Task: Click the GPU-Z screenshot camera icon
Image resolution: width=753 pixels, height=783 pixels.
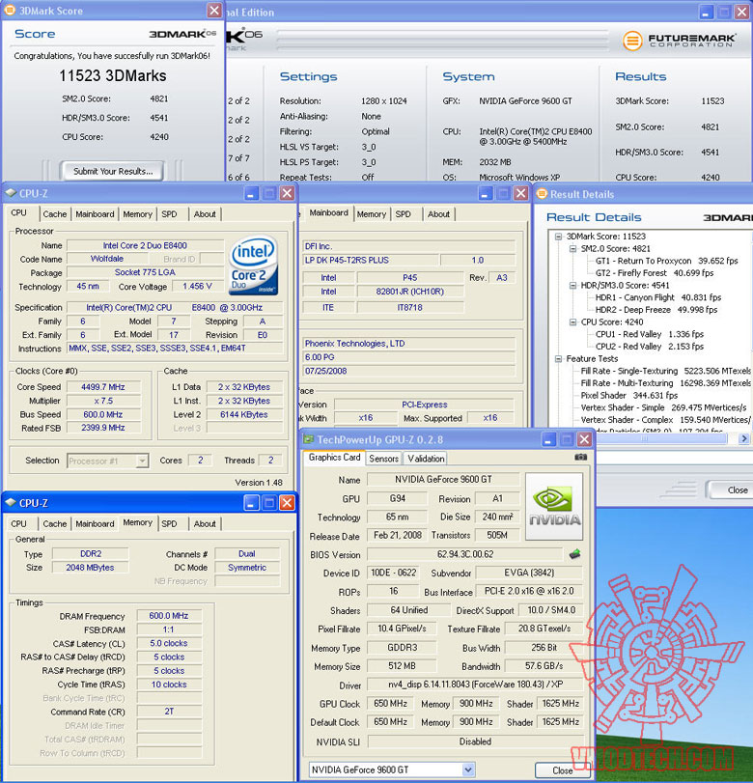Action: [x=580, y=457]
